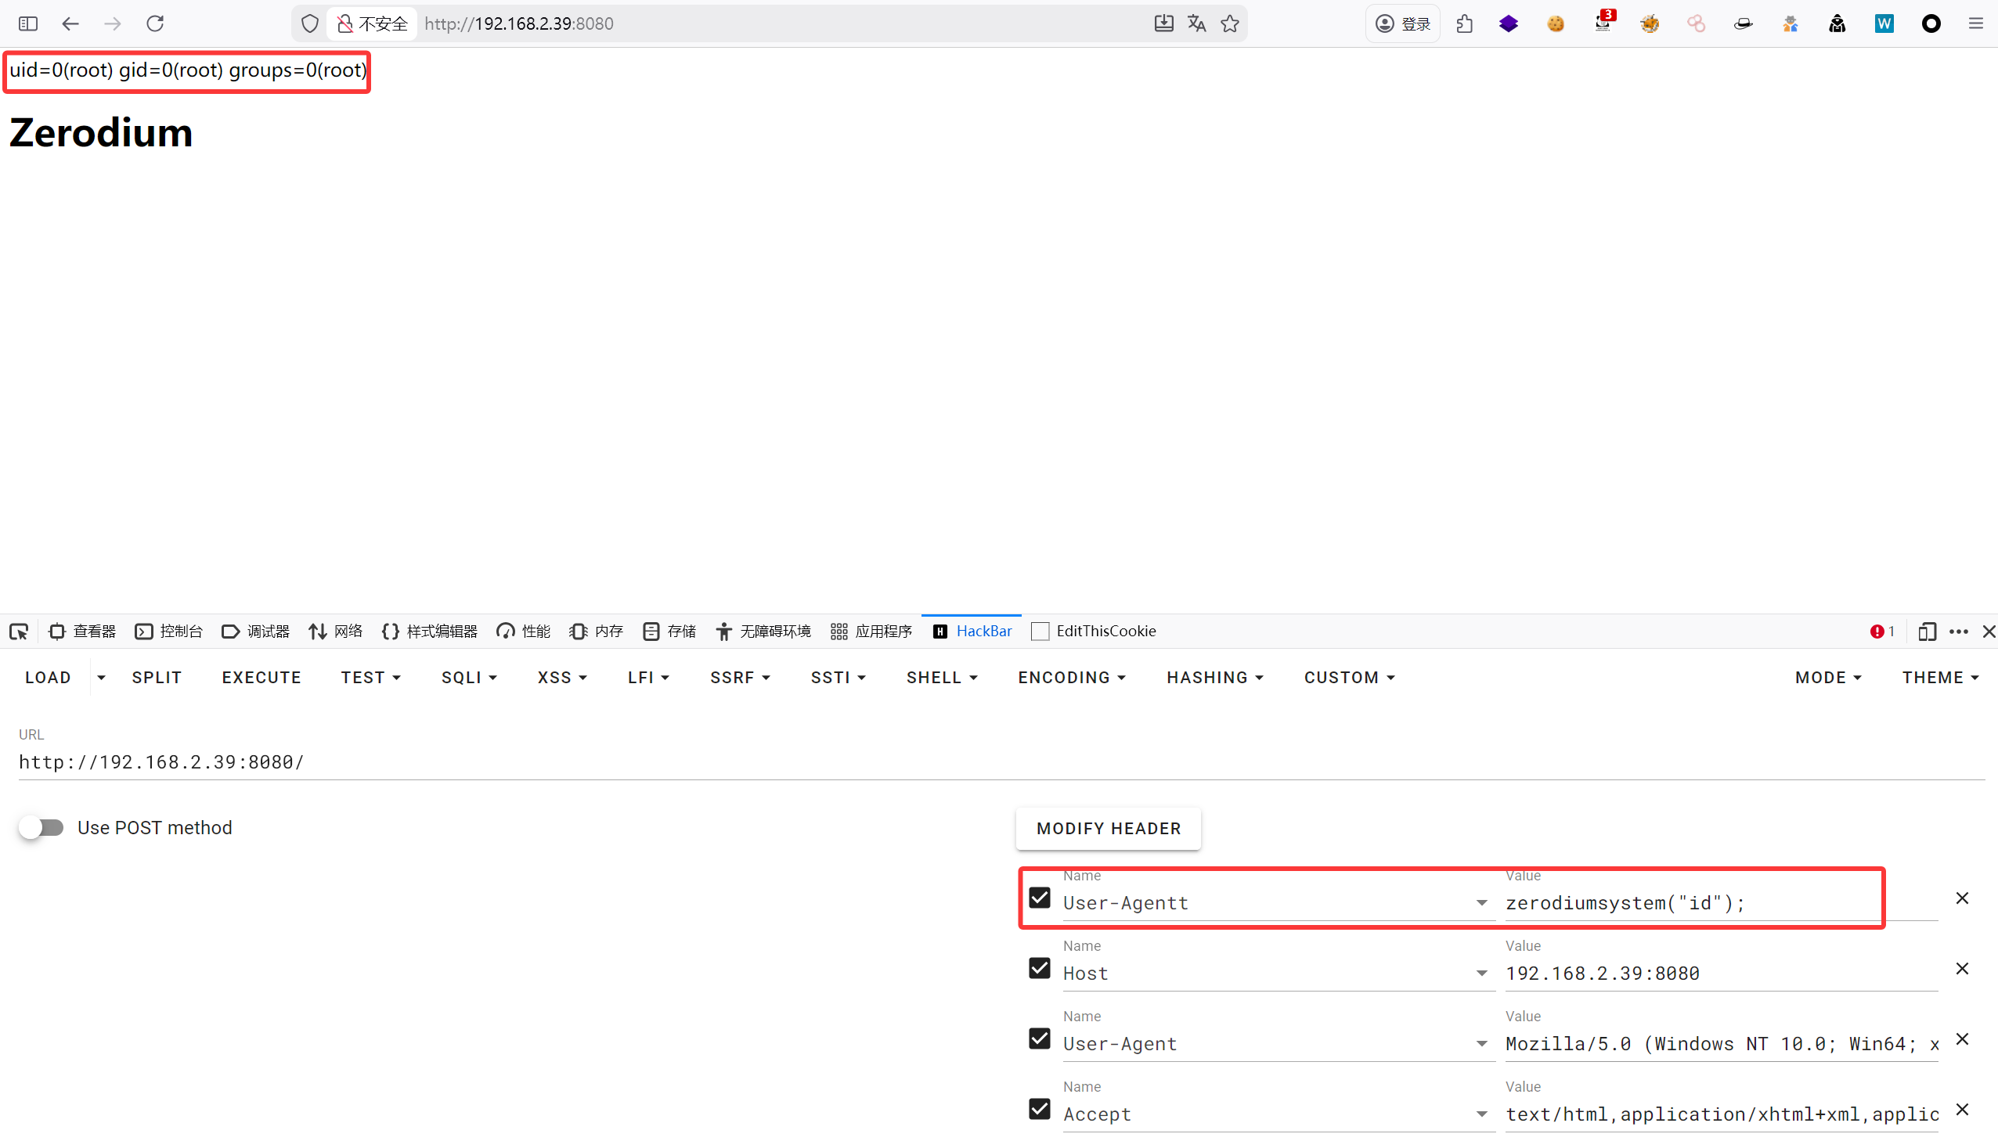The width and height of the screenshot is (1998, 1141).
Task: Open the element picker tool in devtools
Action: pyautogui.click(x=19, y=632)
